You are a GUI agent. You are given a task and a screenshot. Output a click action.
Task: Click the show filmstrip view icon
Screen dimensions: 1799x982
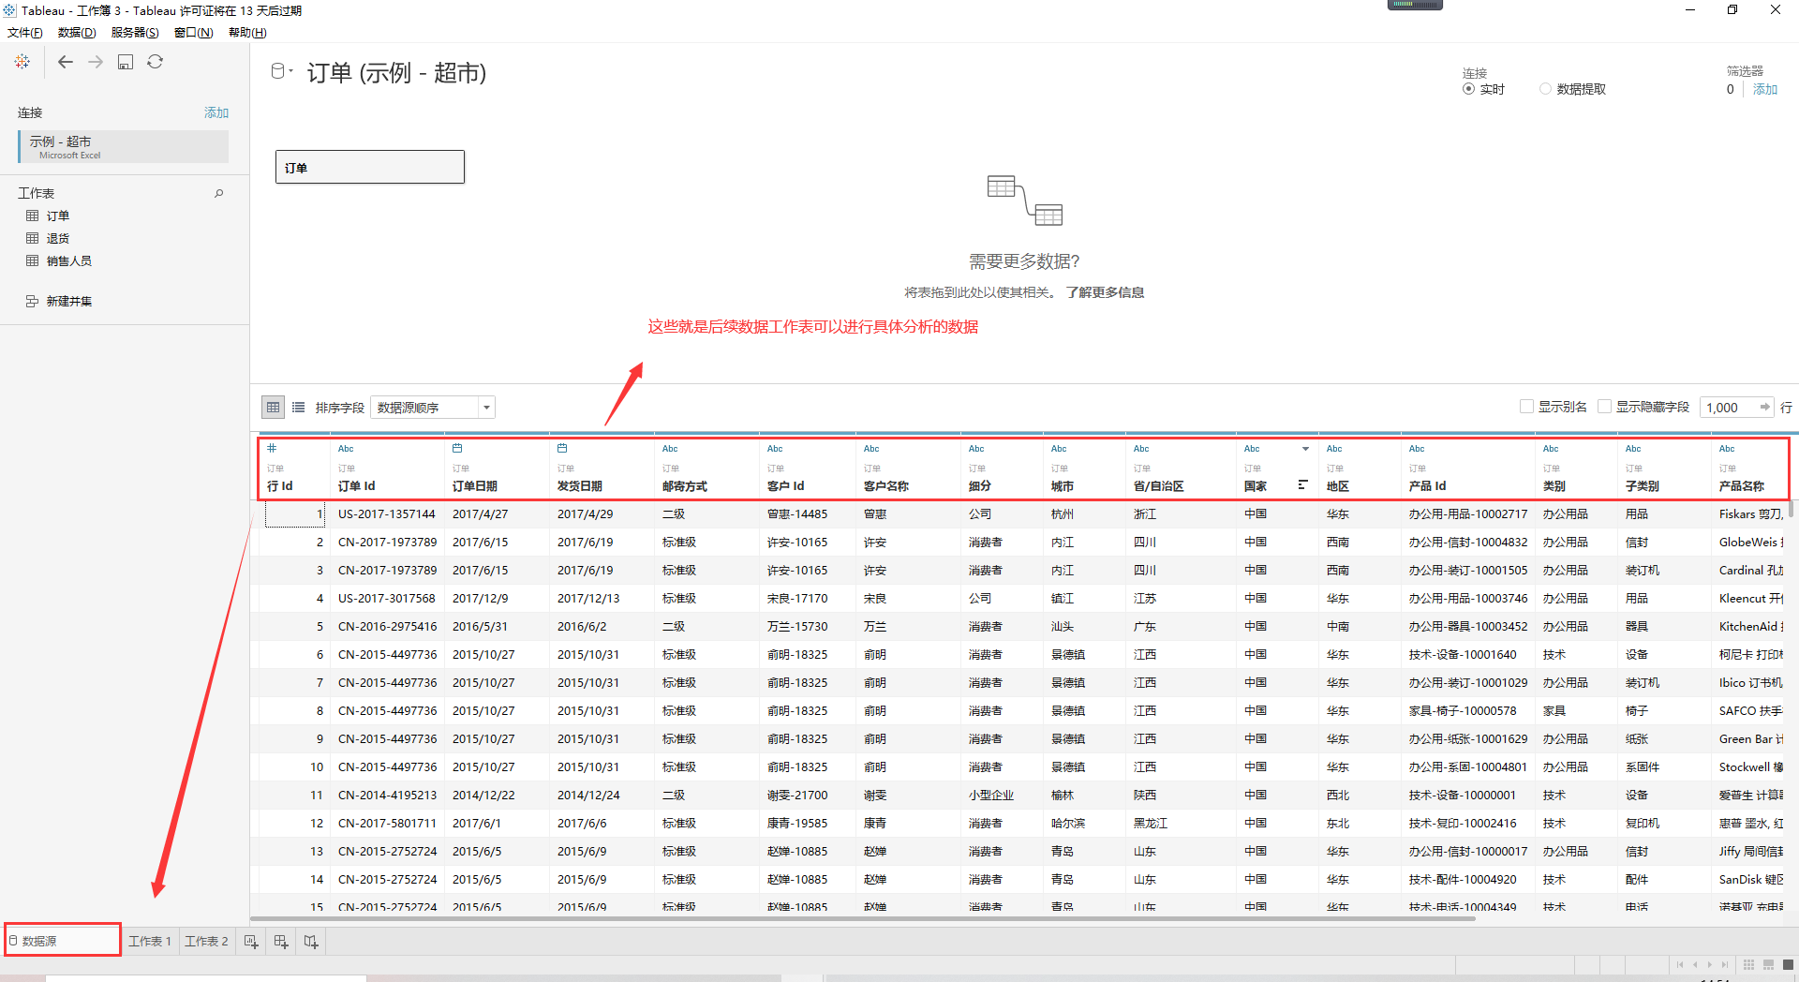[1768, 964]
